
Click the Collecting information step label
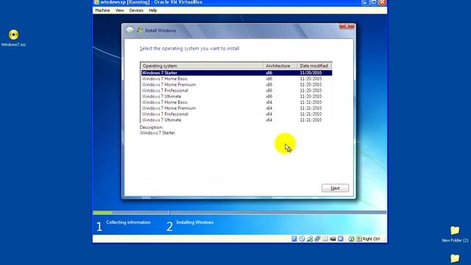coord(128,222)
